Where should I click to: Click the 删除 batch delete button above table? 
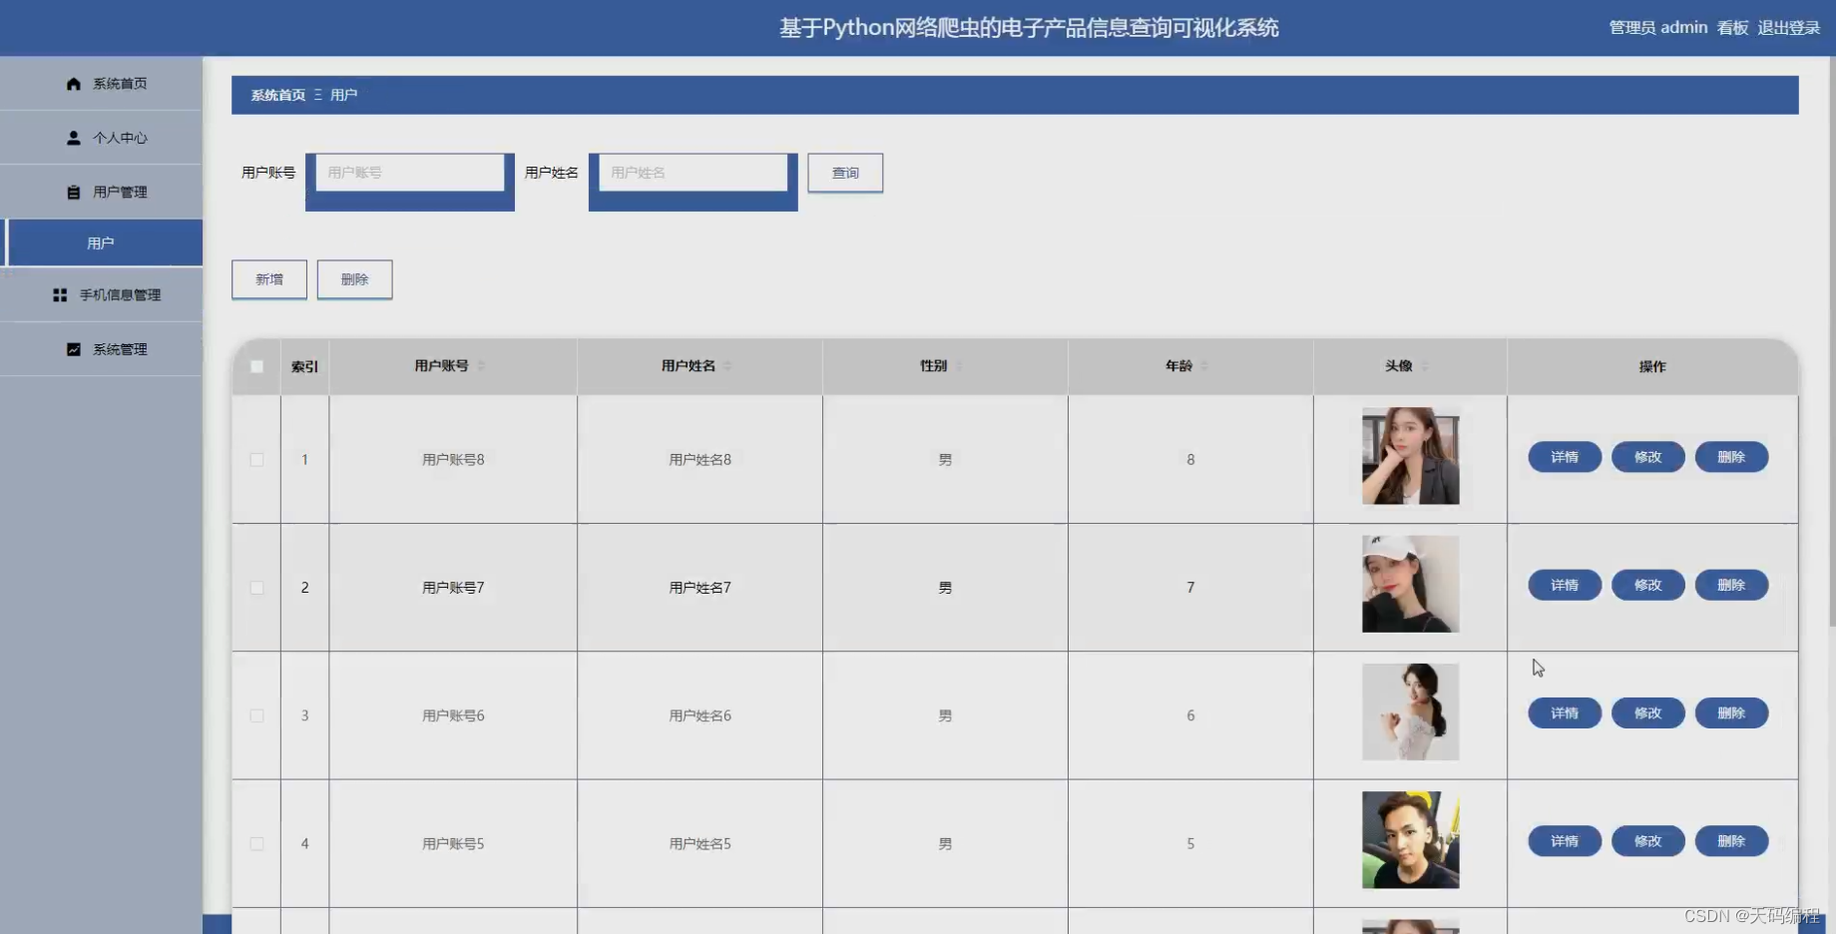(x=354, y=279)
